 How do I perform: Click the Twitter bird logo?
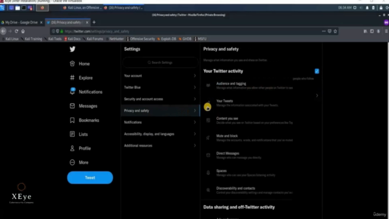point(72,49)
